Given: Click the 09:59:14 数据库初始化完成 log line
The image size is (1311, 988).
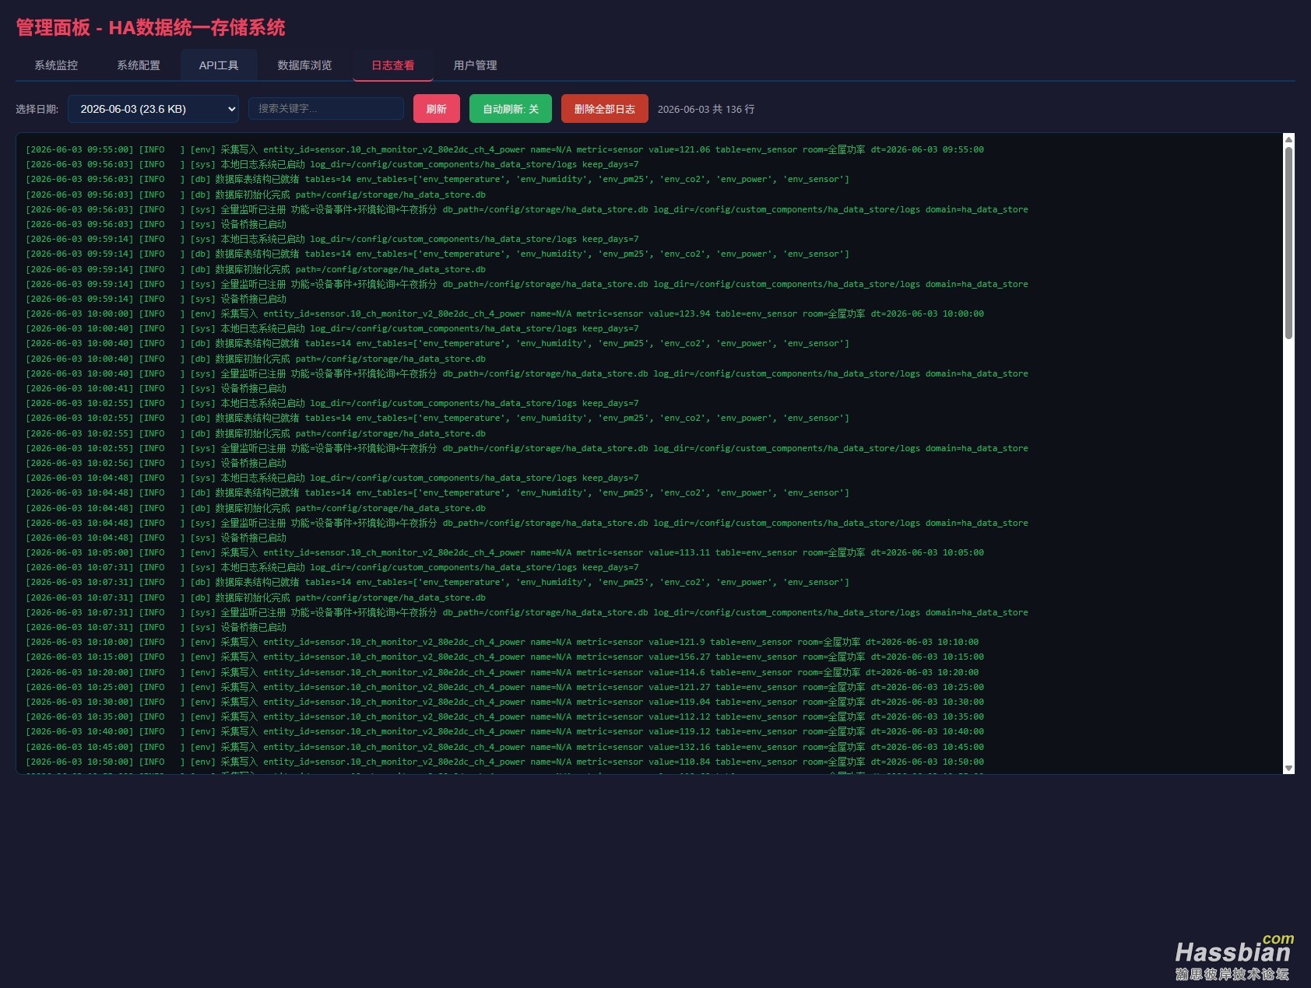Looking at the screenshot, I should pos(256,269).
